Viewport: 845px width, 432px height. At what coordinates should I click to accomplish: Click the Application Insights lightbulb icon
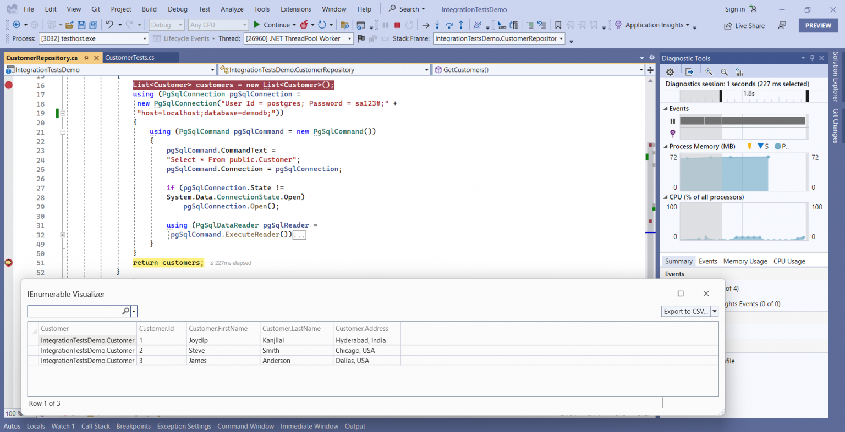coord(618,25)
